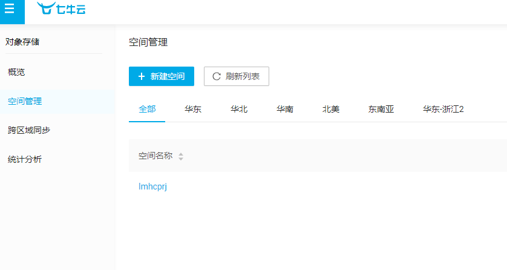507x270 pixels.
Task: Click the 新建空间 button
Action: (x=162, y=76)
